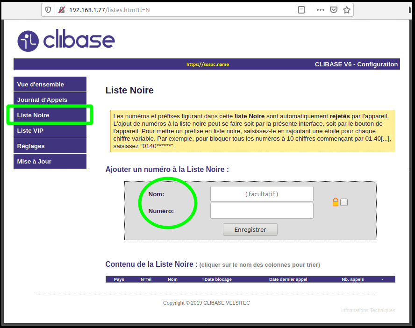
Task: Sort table by Nom column header
Action: point(172,279)
